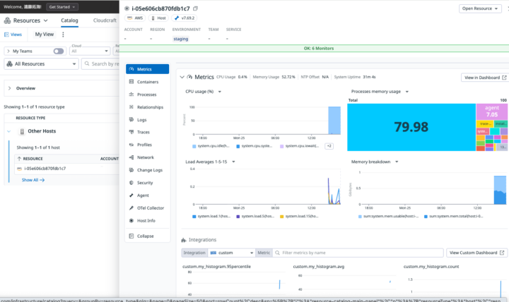Click the Collapse sidebar icon
The image size is (509, 302).
pyautogui.click(x=131, y=236)
